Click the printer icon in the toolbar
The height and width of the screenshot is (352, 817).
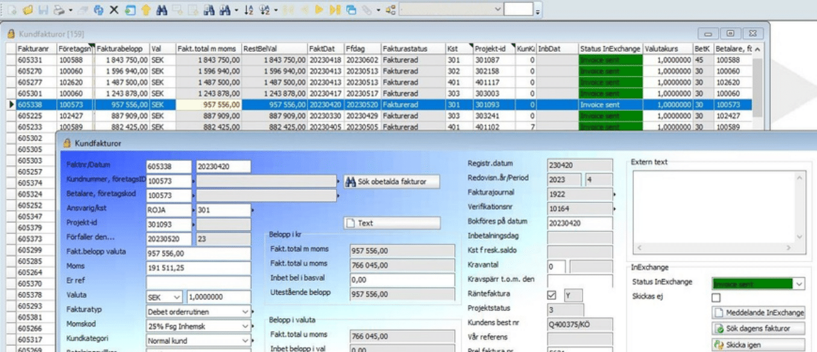58,10
